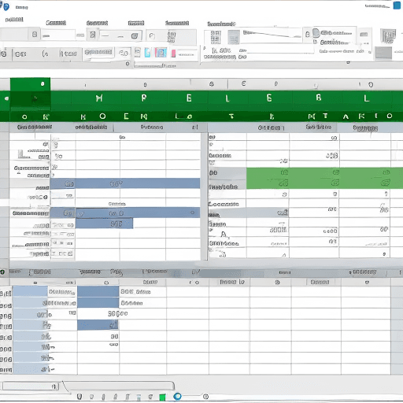This screenshot has width=403, height=403.
Task: Click the letter P in the green header band
Action: 144,98
